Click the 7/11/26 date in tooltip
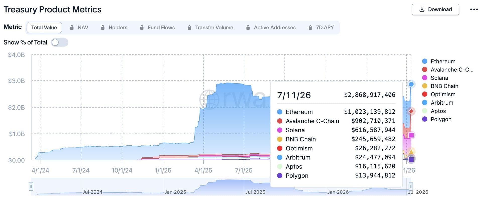 point(294,95)
